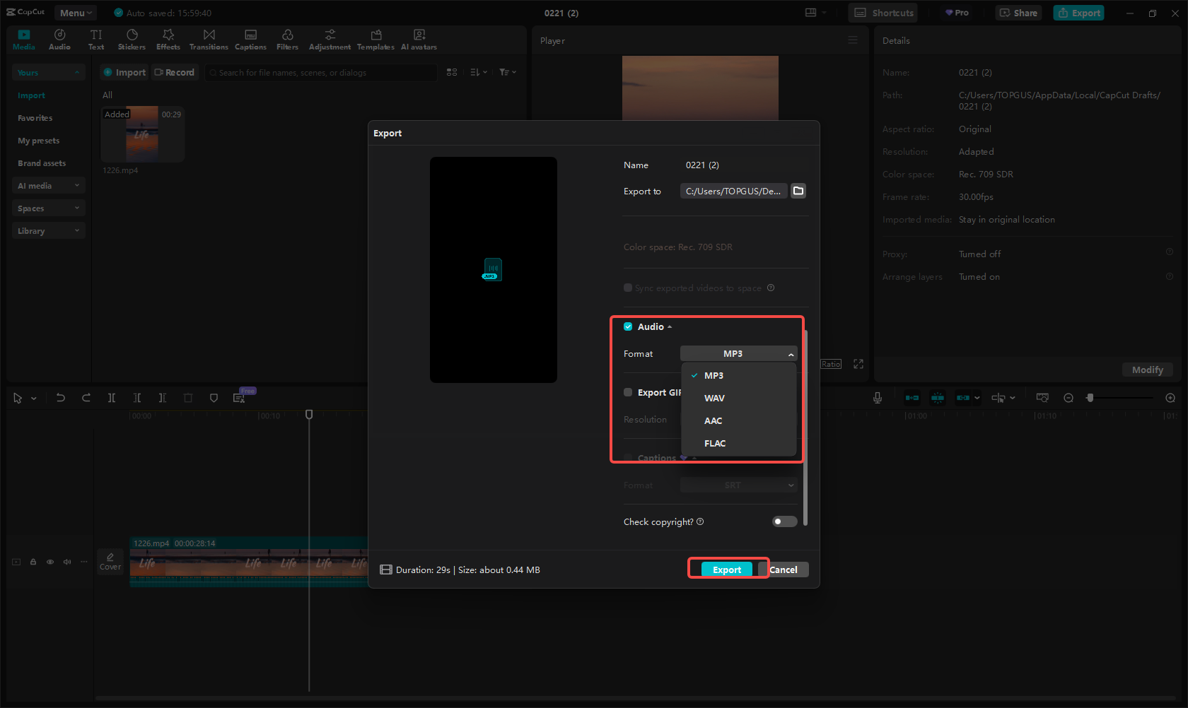Click the Modify button in Details panel
Screen dimensions: 1188x708
1147,370
